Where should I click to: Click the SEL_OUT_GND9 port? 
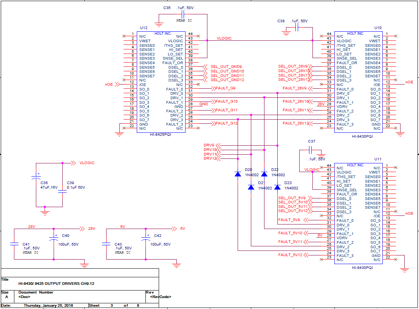223,67
